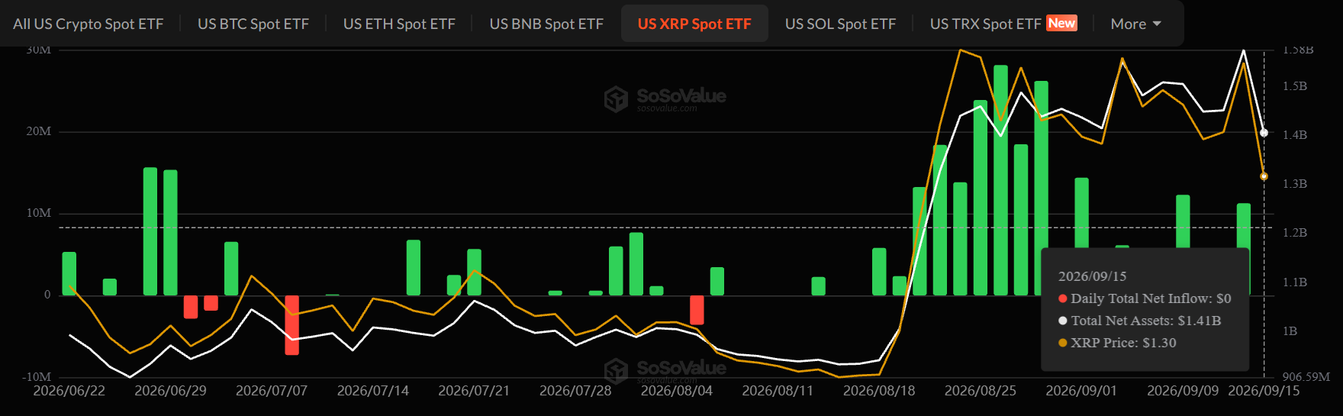Click the tooltip date 2026/09/15
1343x416 pixels.
coord(1092,276)
